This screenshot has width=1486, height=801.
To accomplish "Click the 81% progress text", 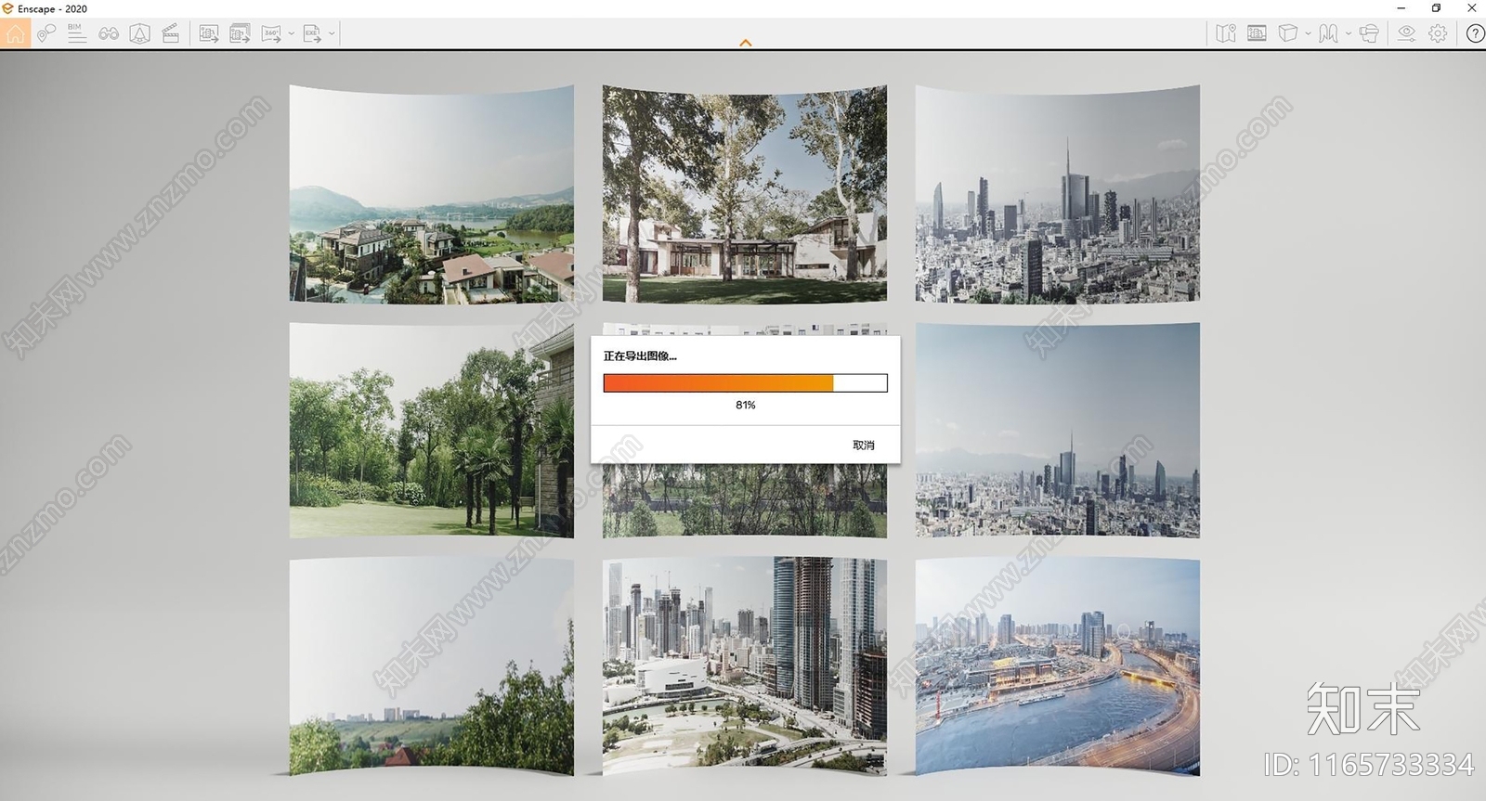I will 746,405.
